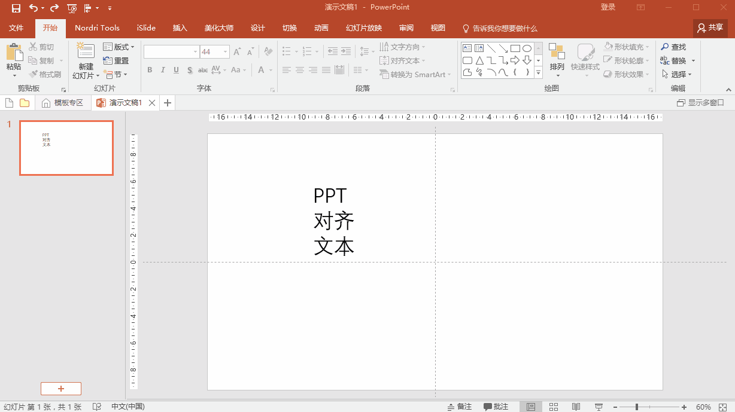Toggle Normal view button in status bar
Image resolution: width=735 pixels, height=412 pixels.
530,407
